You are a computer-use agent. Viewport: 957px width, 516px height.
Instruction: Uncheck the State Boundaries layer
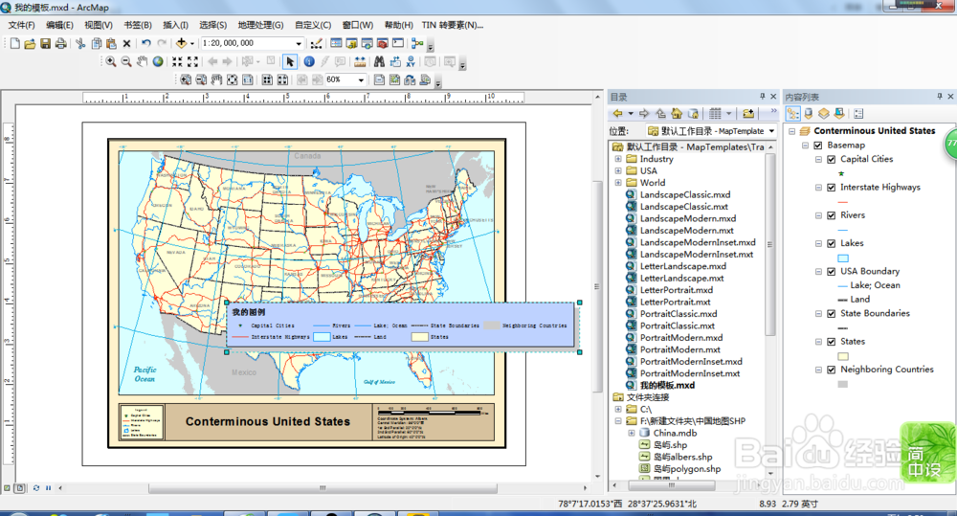click(x=831, y=314)
